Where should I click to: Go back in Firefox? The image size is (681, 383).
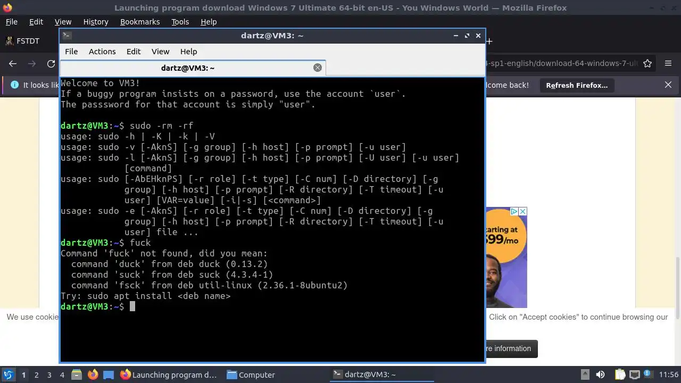pos(13,64)
